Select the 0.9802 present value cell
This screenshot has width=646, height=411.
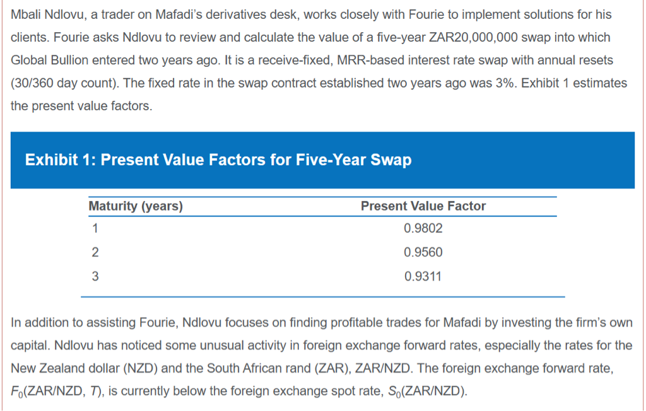[423, 229]
